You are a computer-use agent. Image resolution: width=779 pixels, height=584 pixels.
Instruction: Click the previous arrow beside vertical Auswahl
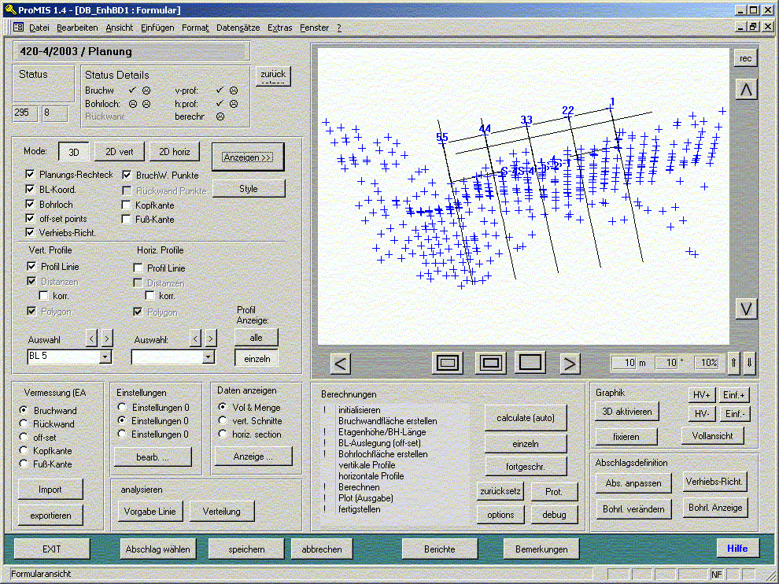click(91, 338)
